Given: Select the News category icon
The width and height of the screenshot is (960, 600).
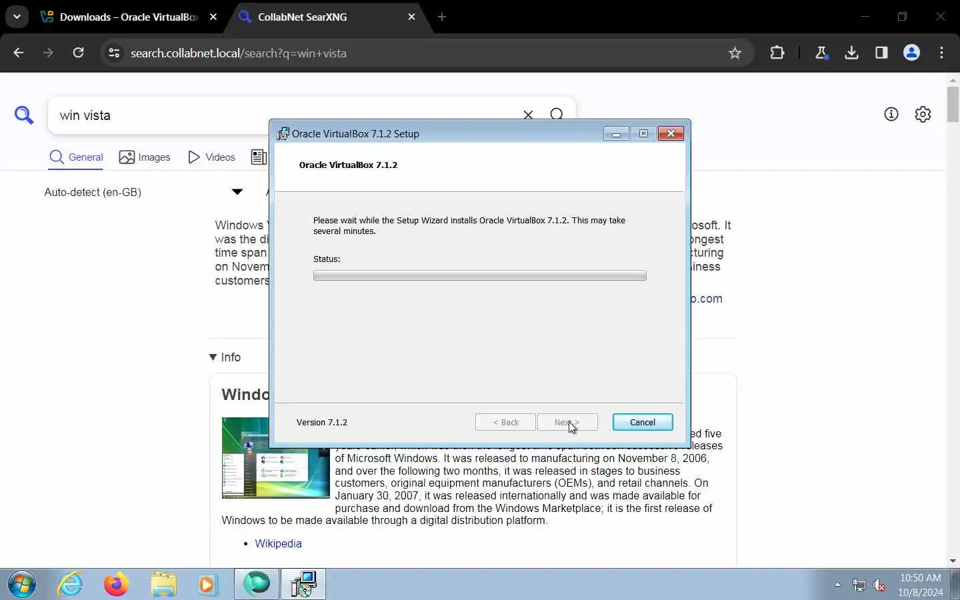Looking at the screenshot, I should coord(259,157).
